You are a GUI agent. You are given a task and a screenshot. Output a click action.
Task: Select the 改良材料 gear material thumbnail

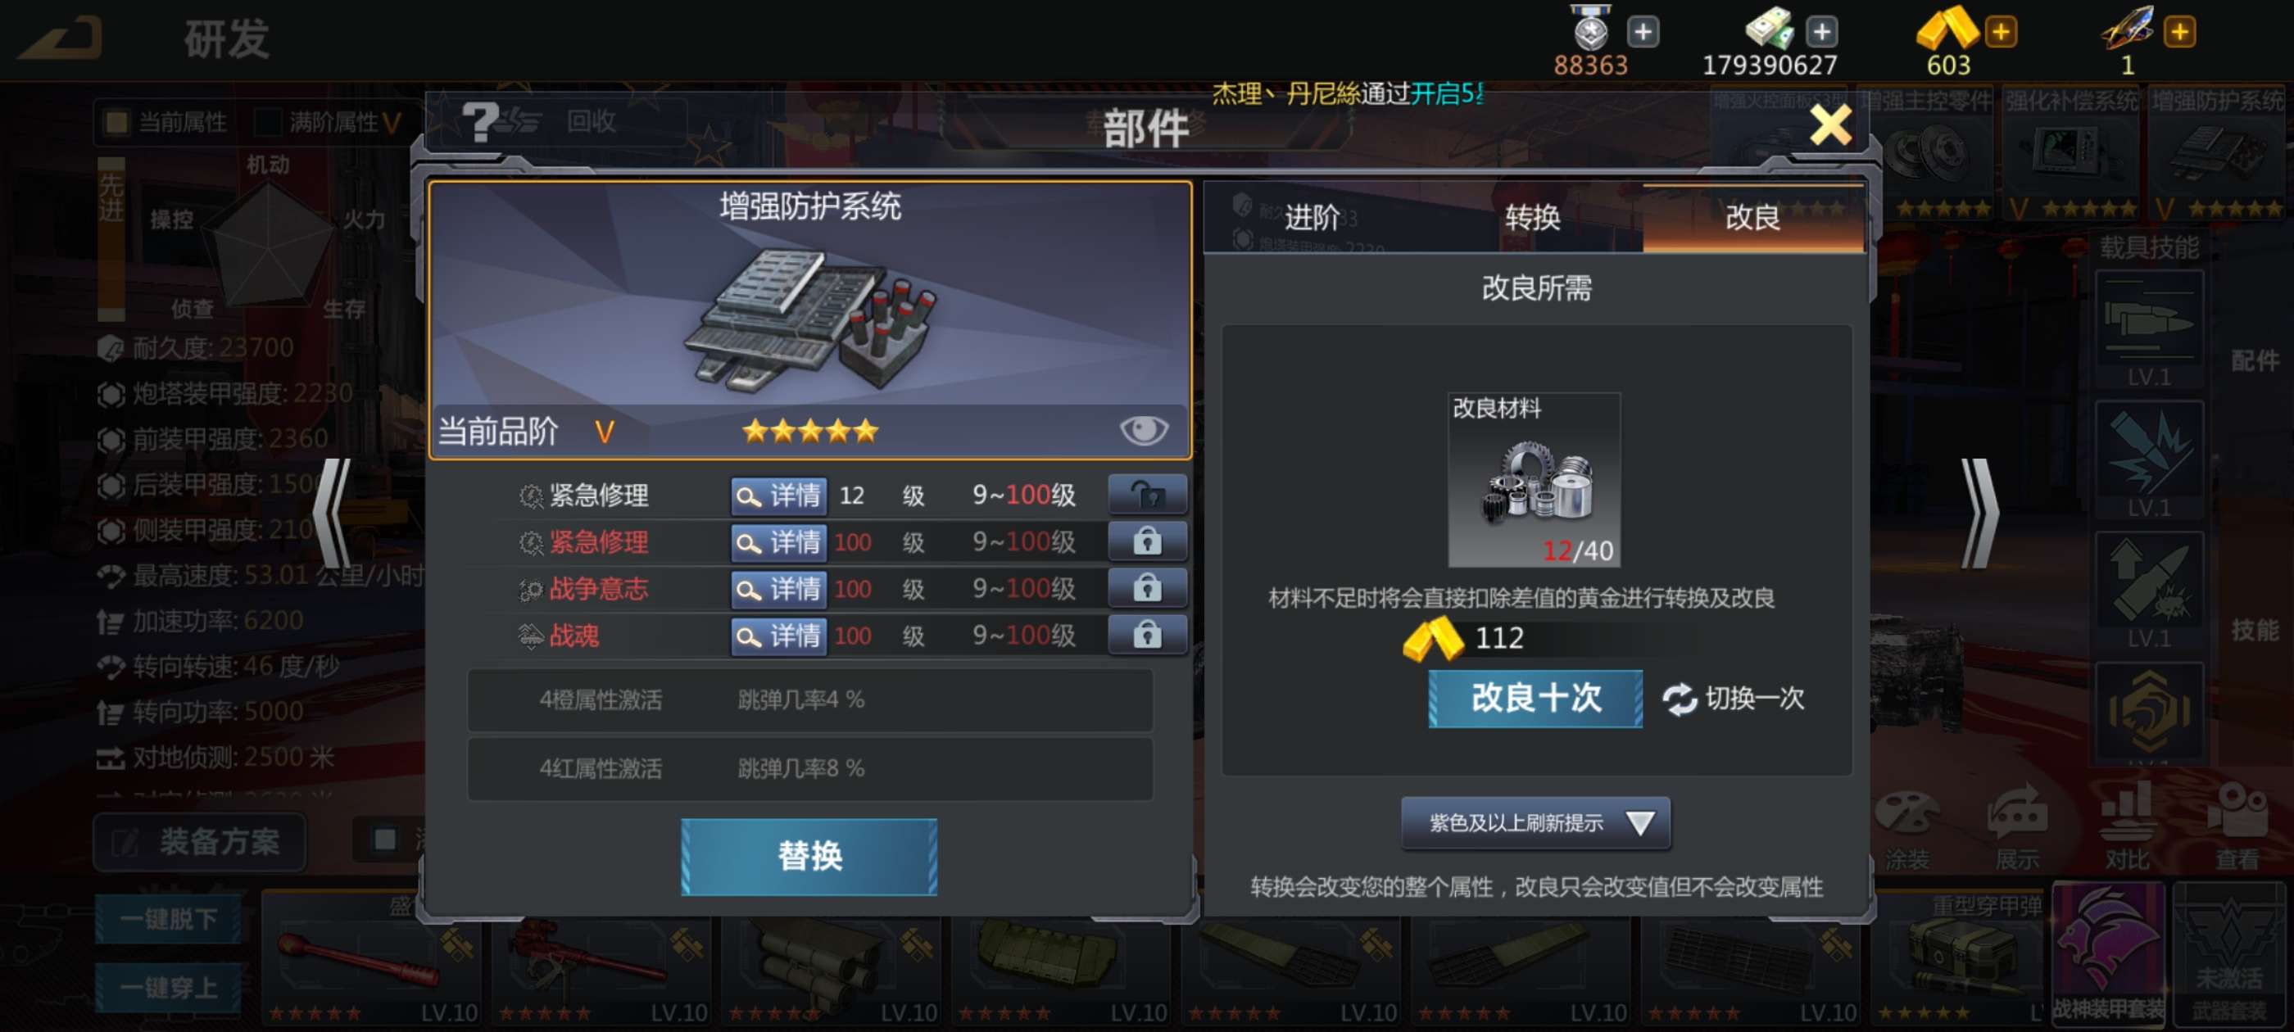[x=1534, y=479]
